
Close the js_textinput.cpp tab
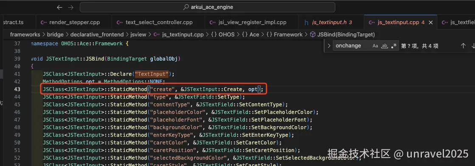click(431, 22)
